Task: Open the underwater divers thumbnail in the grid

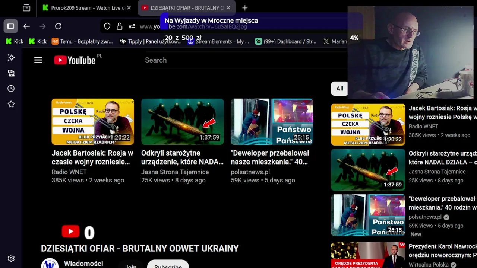Action: click(x=183, y=122)
